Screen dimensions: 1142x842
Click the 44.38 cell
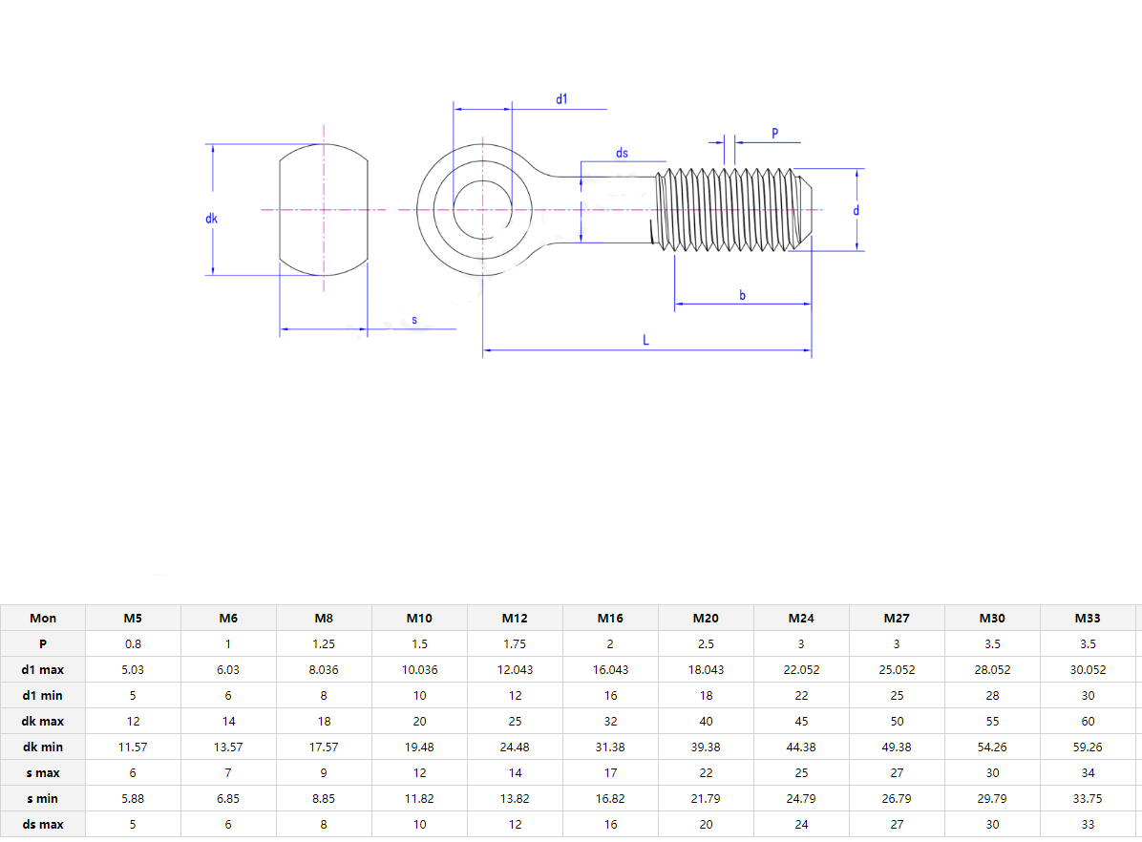tap(801, 747)
